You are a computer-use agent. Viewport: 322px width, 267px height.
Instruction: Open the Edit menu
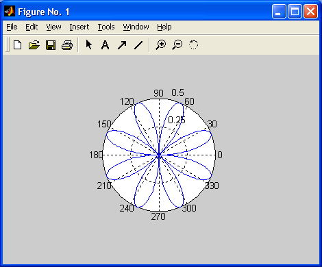coord(32,27)
